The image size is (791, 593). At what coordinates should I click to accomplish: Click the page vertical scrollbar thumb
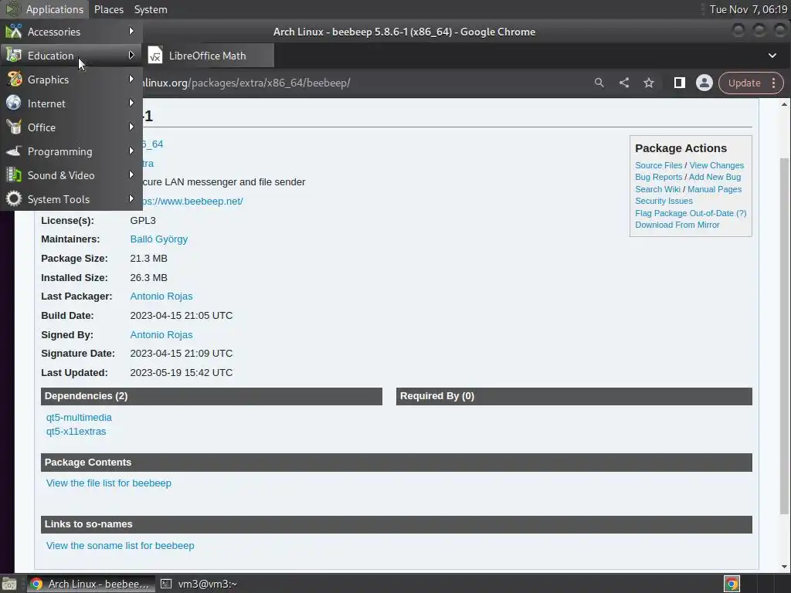pyautogui.click(x=785, y=336)
